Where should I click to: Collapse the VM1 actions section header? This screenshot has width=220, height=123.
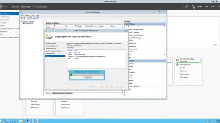click(165, 61)
